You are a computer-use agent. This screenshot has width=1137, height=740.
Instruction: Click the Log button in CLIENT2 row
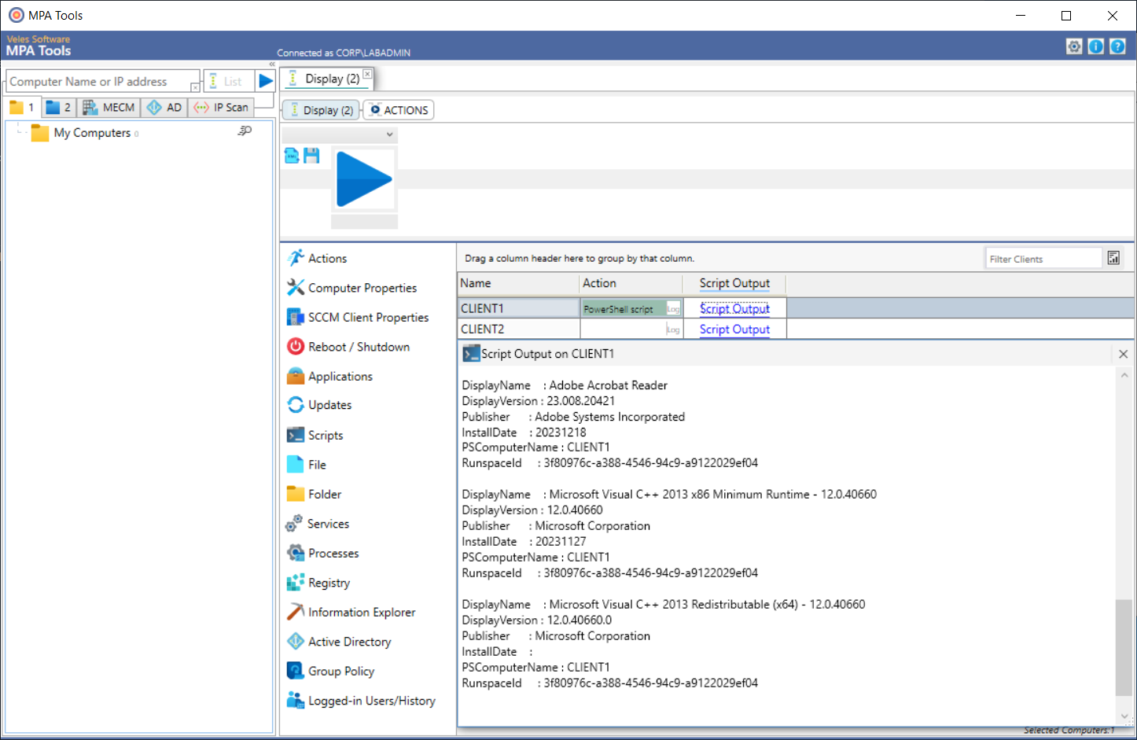pyautogui.click(x=673, y=330)
